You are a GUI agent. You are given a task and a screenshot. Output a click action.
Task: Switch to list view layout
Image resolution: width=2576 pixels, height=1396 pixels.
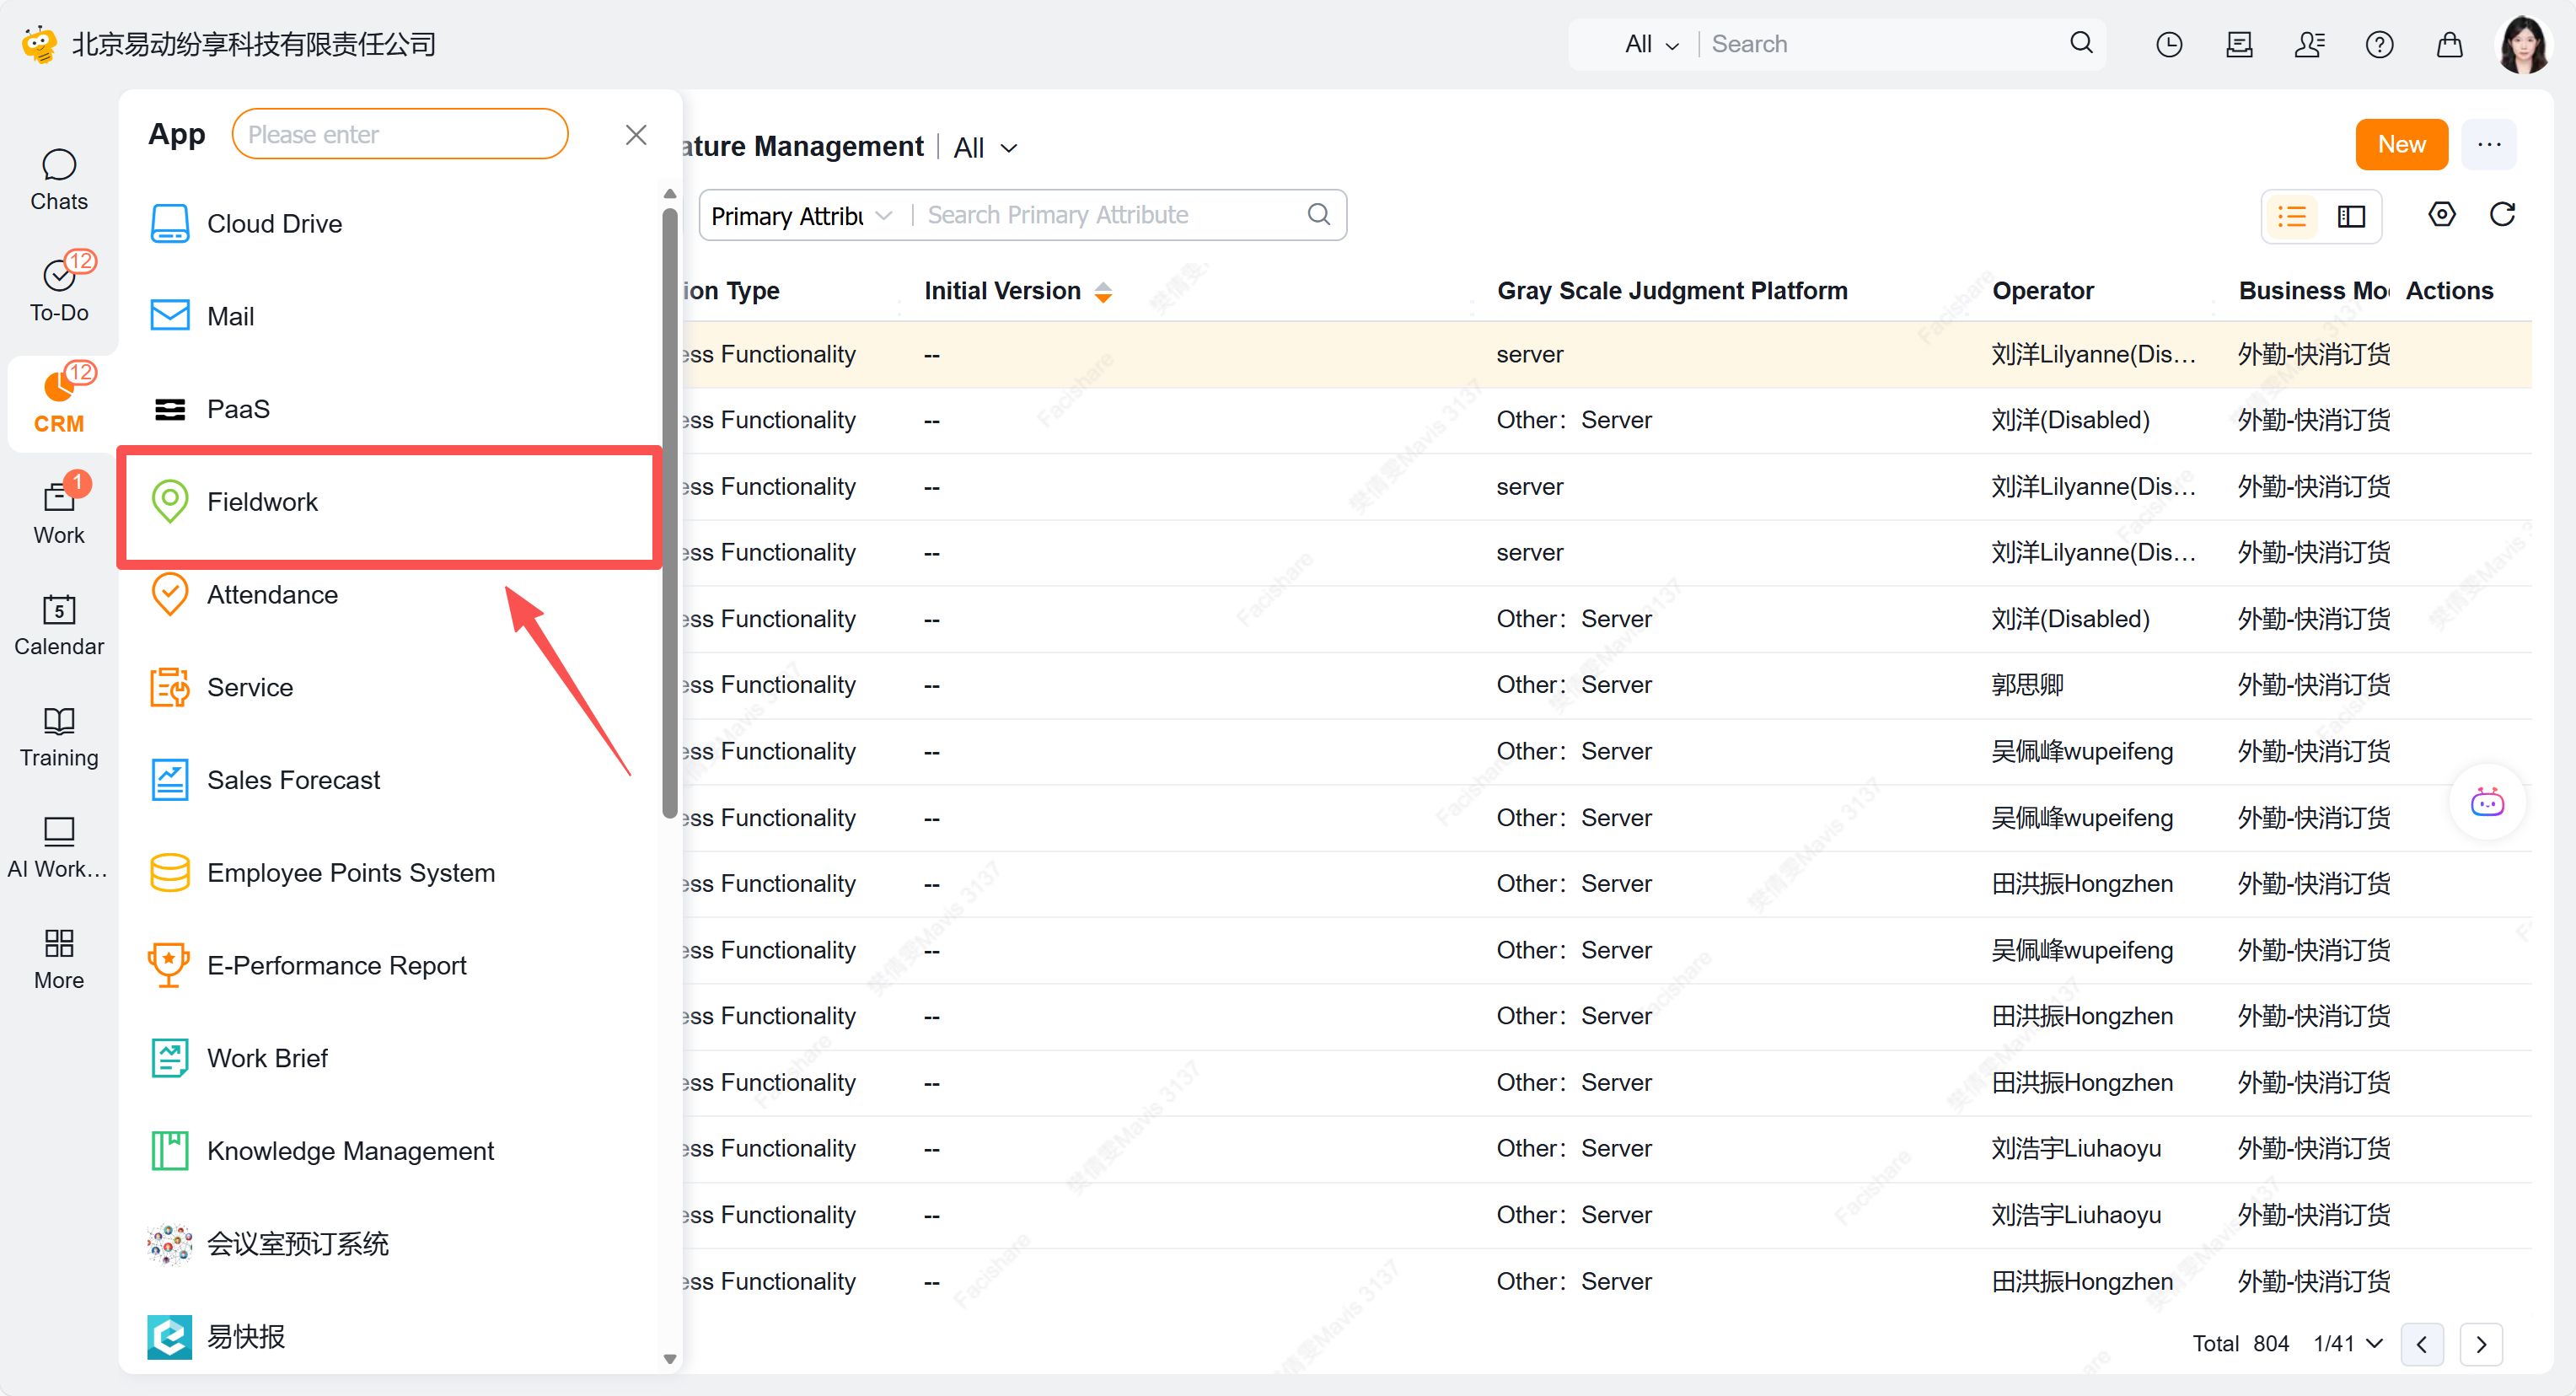click(2291, 216)
